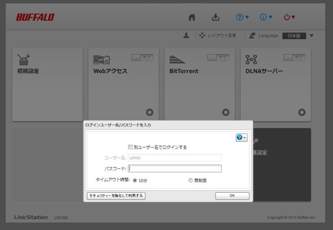Toggle the DLNAサーバー on/off switch
This screenshot has width=333, height=230.
pyautogui.click(x=294, y=58)
